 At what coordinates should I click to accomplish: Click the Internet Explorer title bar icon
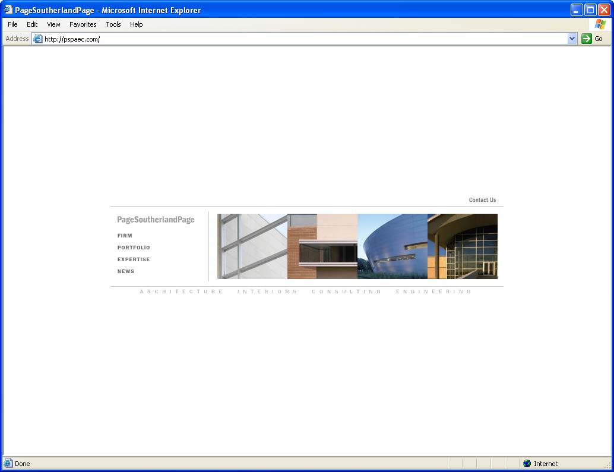(x=8, y=9)
